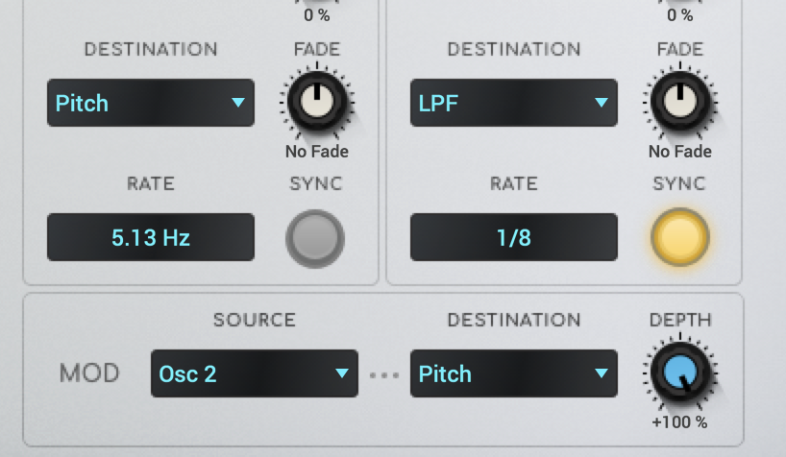Image resolution: width=786 pixels, height=457 pixels.
Task: Click the Fade knob next to the LPF destination
Action: (679, 101)
